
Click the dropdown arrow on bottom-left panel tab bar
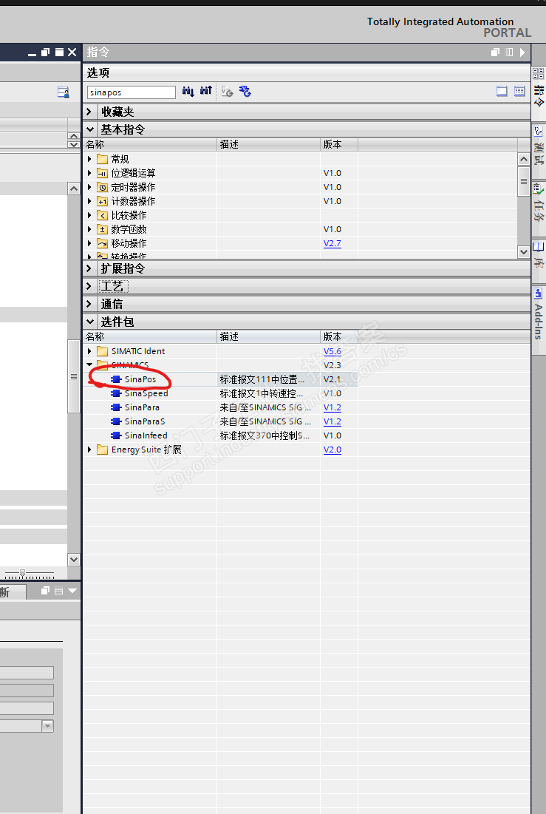pos(72,591)
